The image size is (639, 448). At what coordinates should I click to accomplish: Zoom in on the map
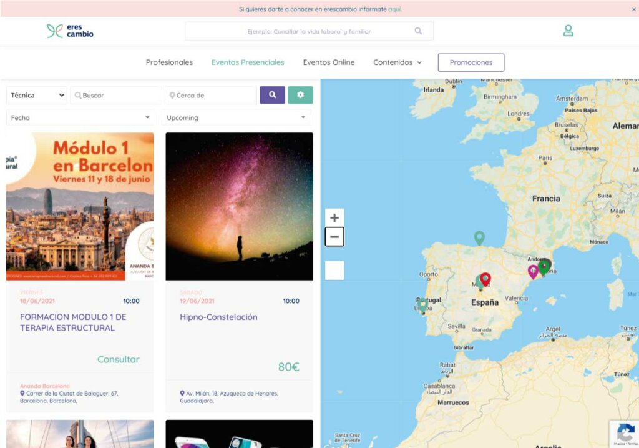334,217
